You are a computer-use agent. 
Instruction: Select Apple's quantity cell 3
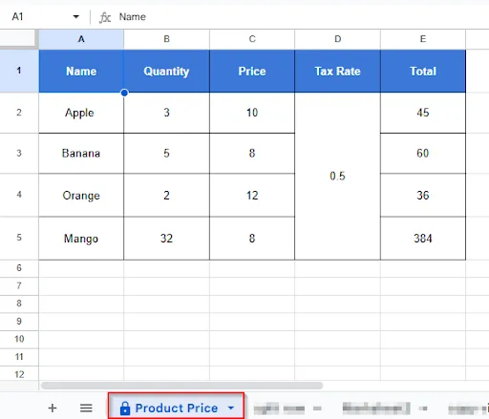pos(166,113)
